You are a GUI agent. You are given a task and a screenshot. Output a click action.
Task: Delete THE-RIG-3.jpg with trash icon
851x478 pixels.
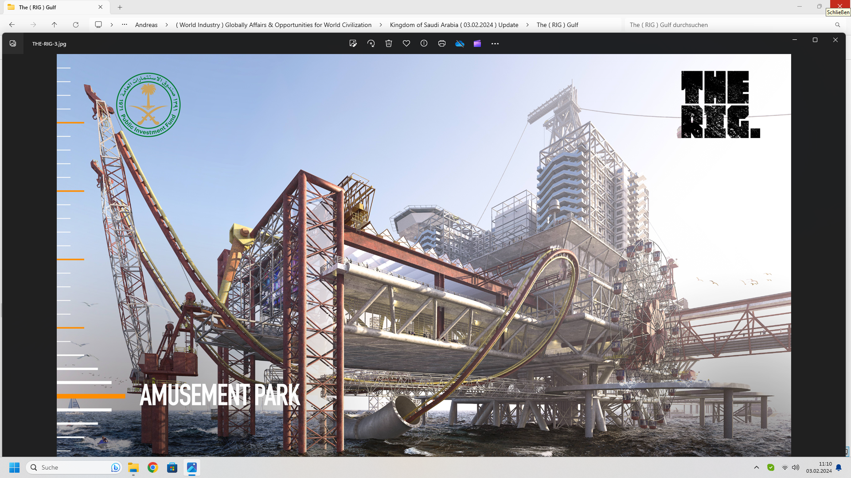pos(389,43)
